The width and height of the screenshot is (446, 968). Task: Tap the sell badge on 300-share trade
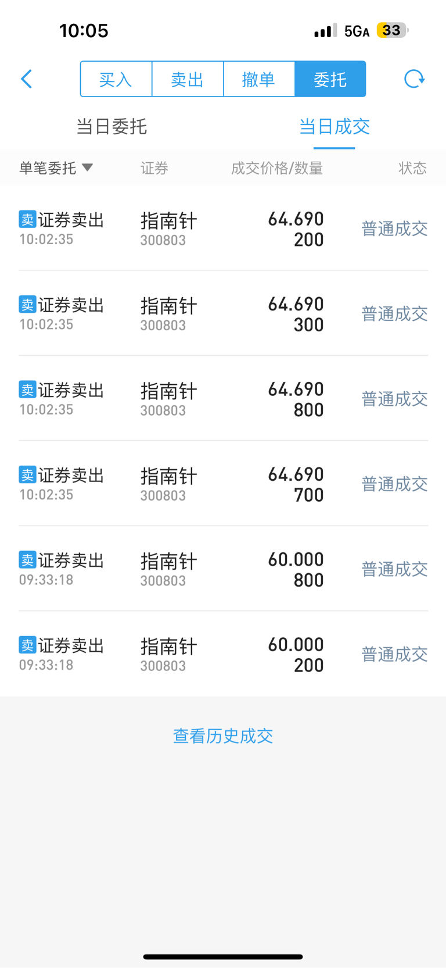(x=27, y=304)
